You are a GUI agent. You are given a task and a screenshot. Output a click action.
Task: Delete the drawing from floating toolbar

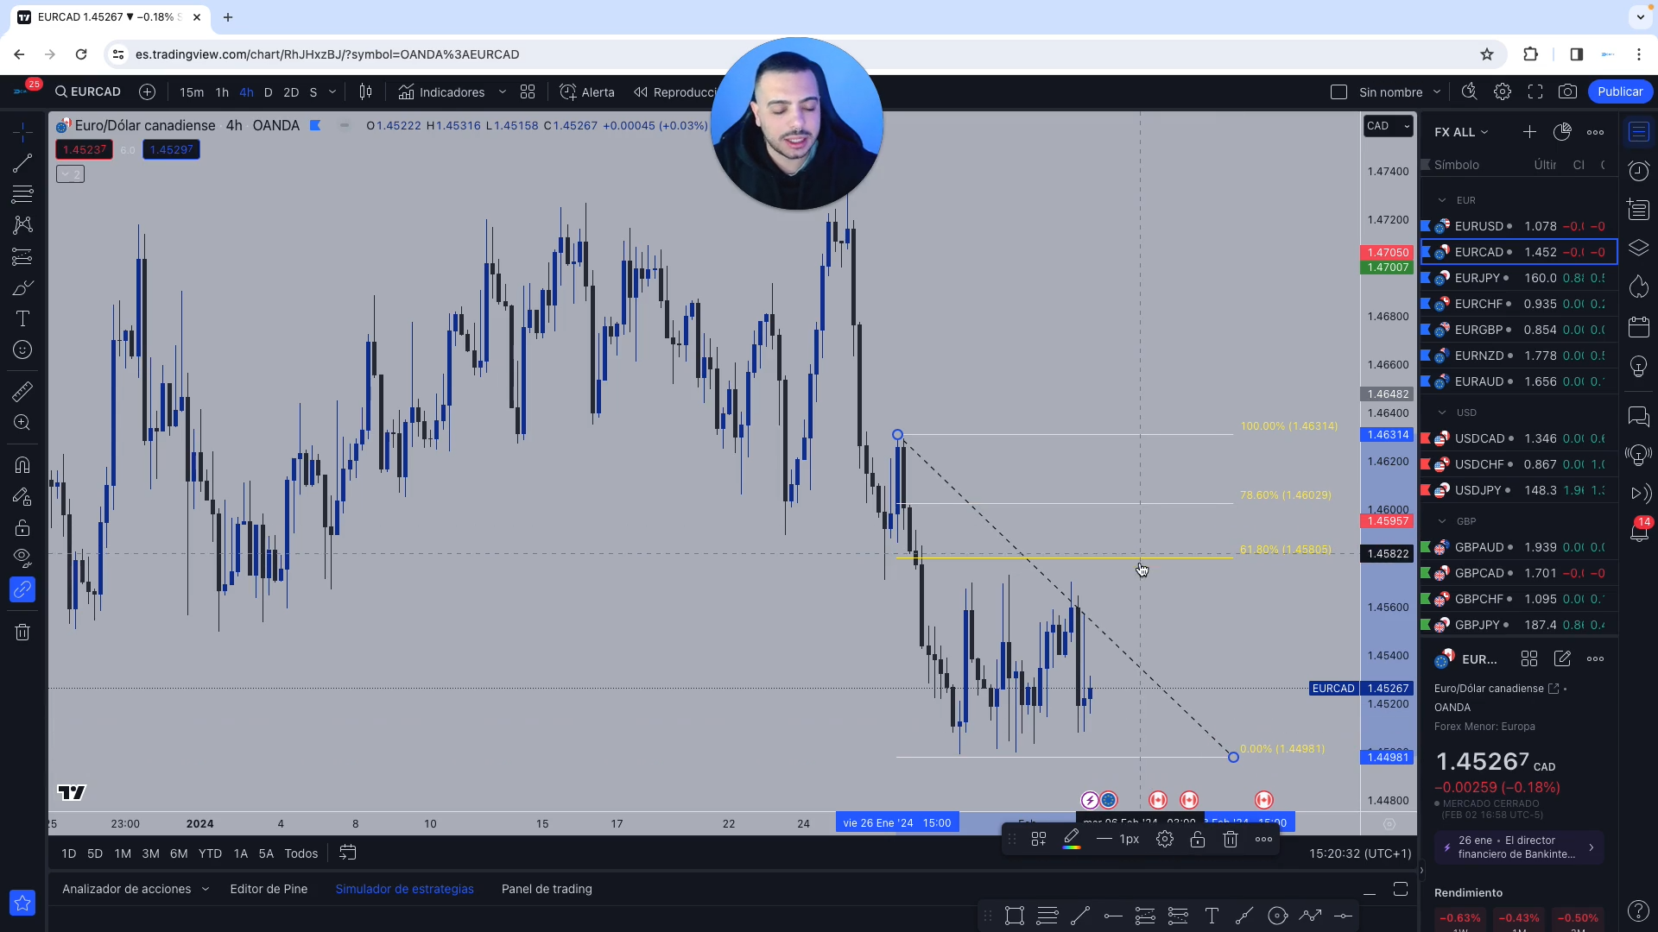1231,839
